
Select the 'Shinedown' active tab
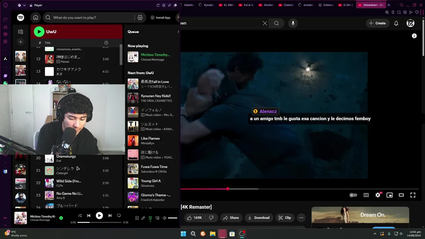[x=371, y=5]
